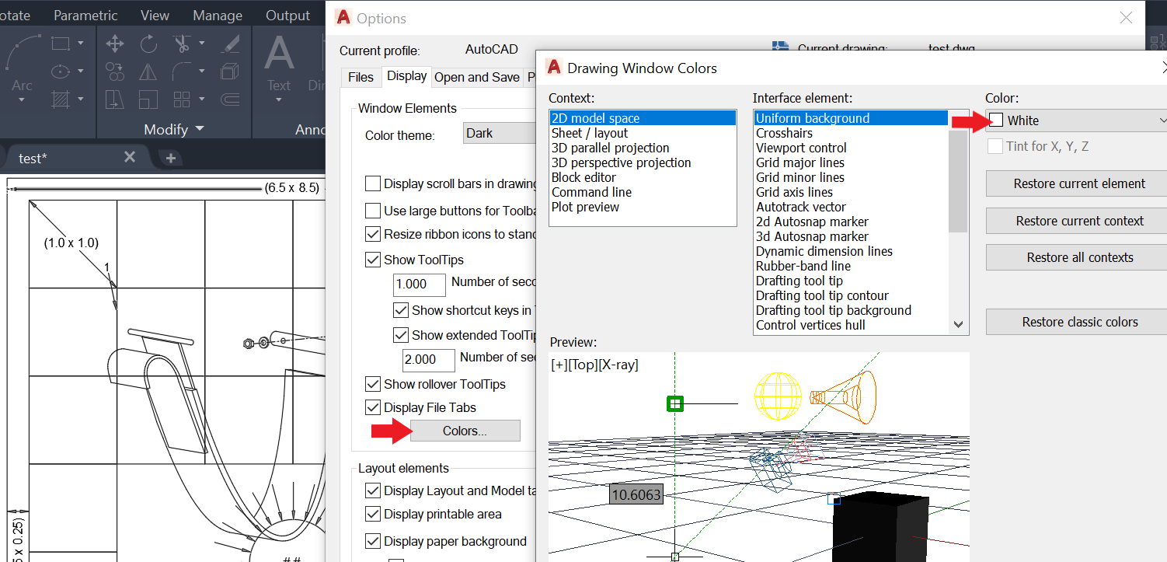Select the Scale tool

pos(148,99)
